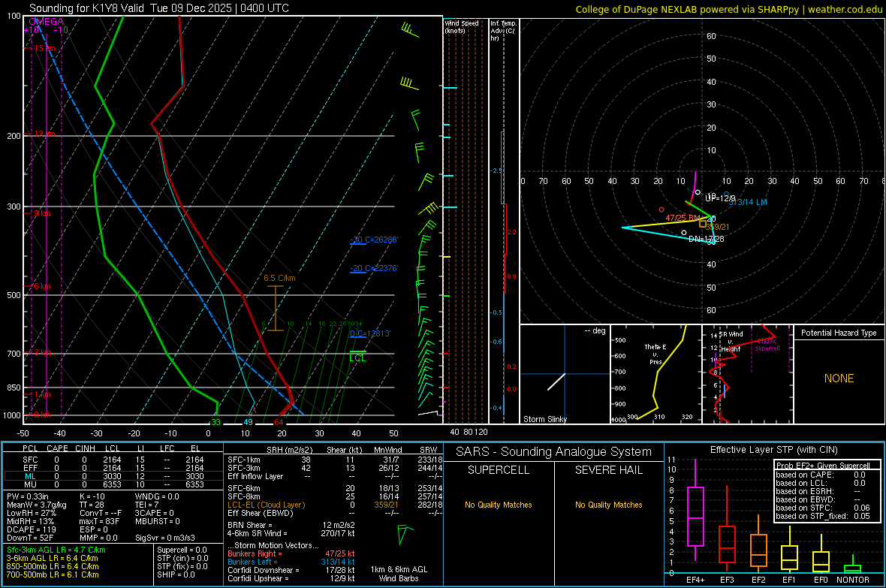Viewport: 886px width, 588px height.
Task: Click the BRN Shear value line
Action: click(x=291, y=525)
